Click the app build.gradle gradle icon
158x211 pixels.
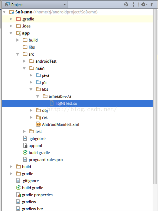[25, 152]
